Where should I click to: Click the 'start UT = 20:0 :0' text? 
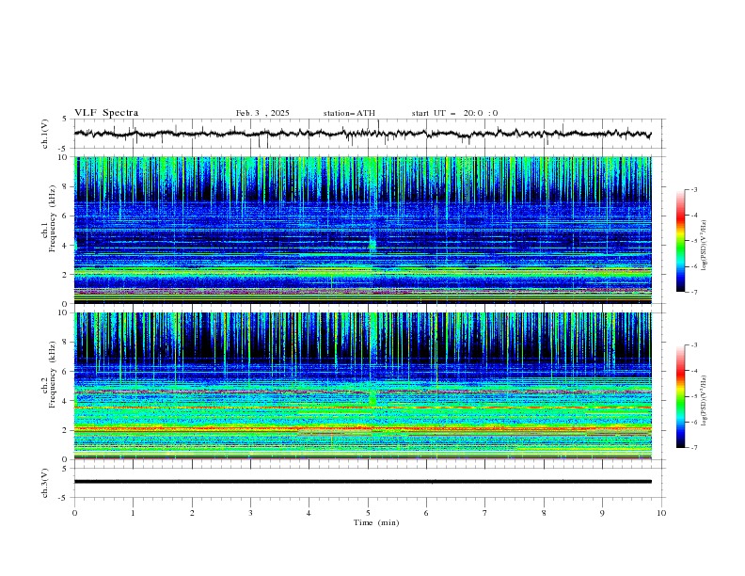point(454,113)
